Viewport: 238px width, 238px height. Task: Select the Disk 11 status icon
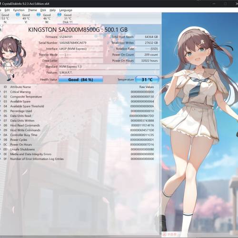point(59,15)
